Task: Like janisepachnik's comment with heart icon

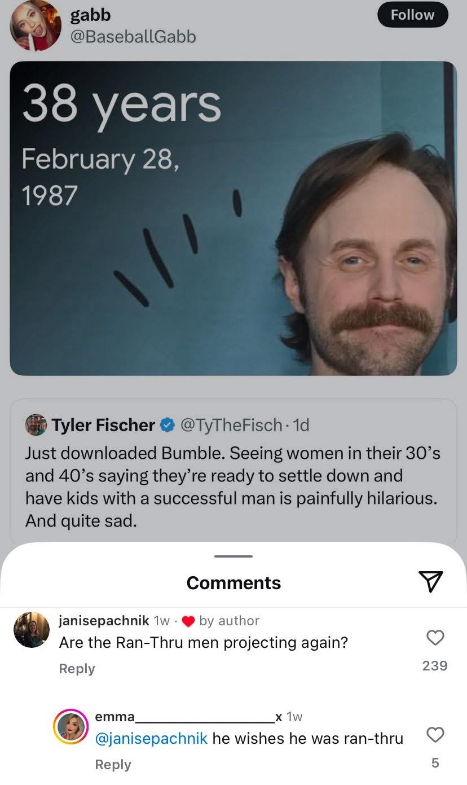Action: (x=435, y=638)
